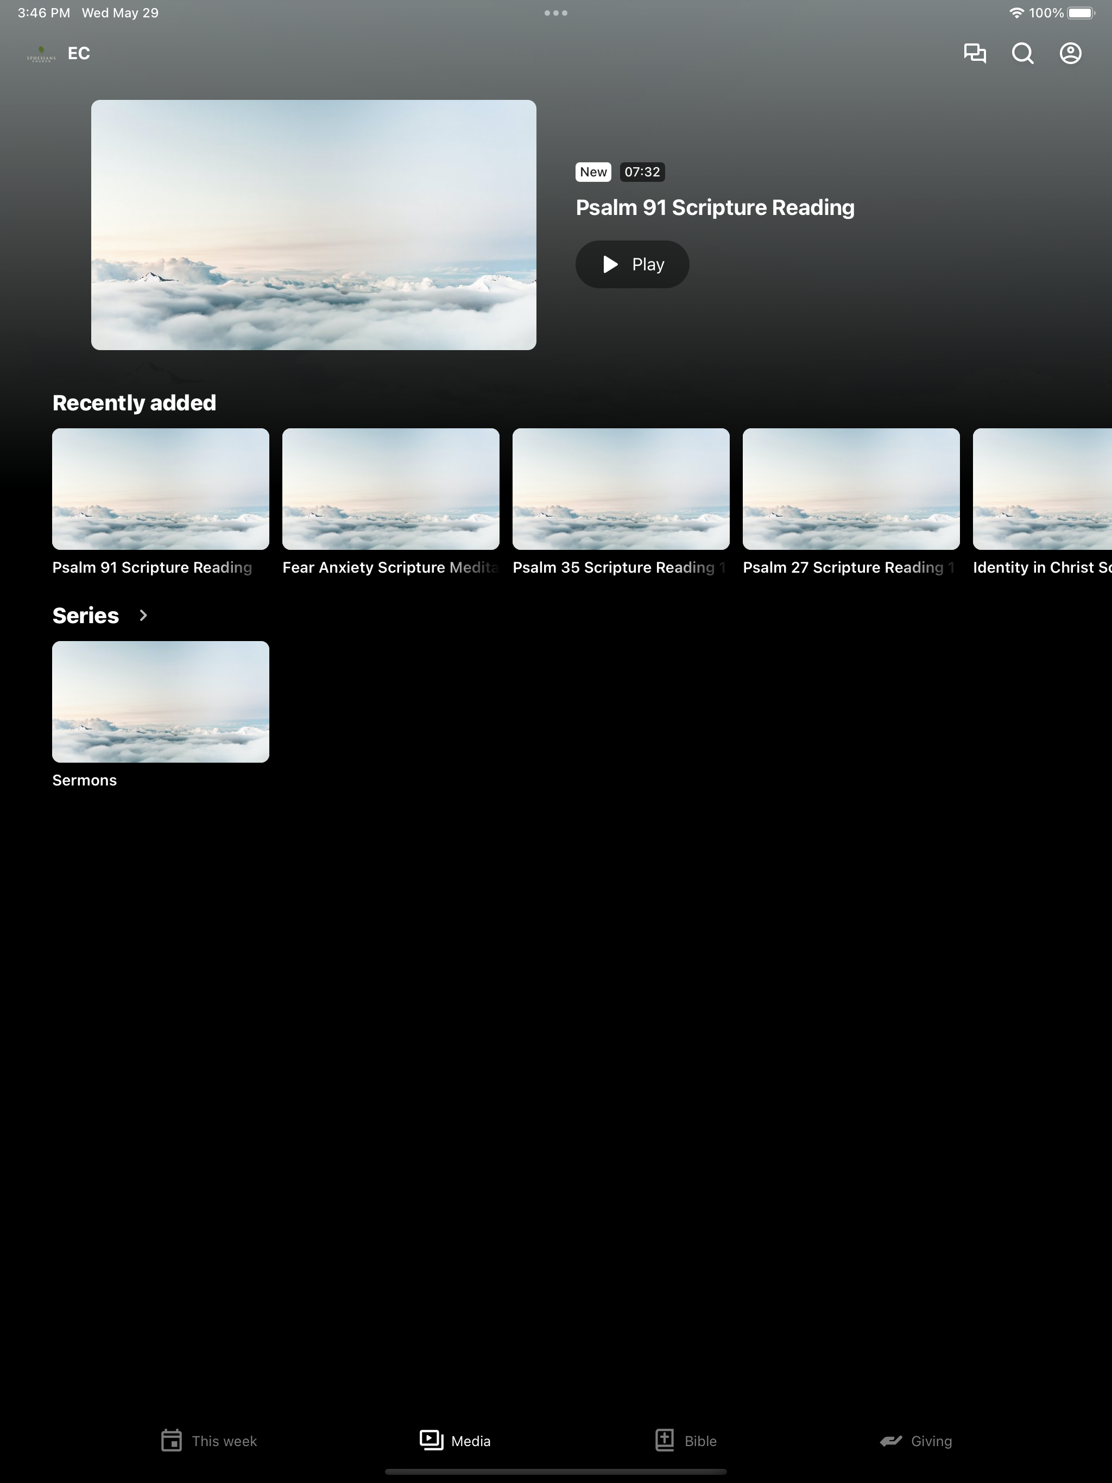Tap the battery status icon
This screenshot has width=1112, height=1483.
(1081, 12)
